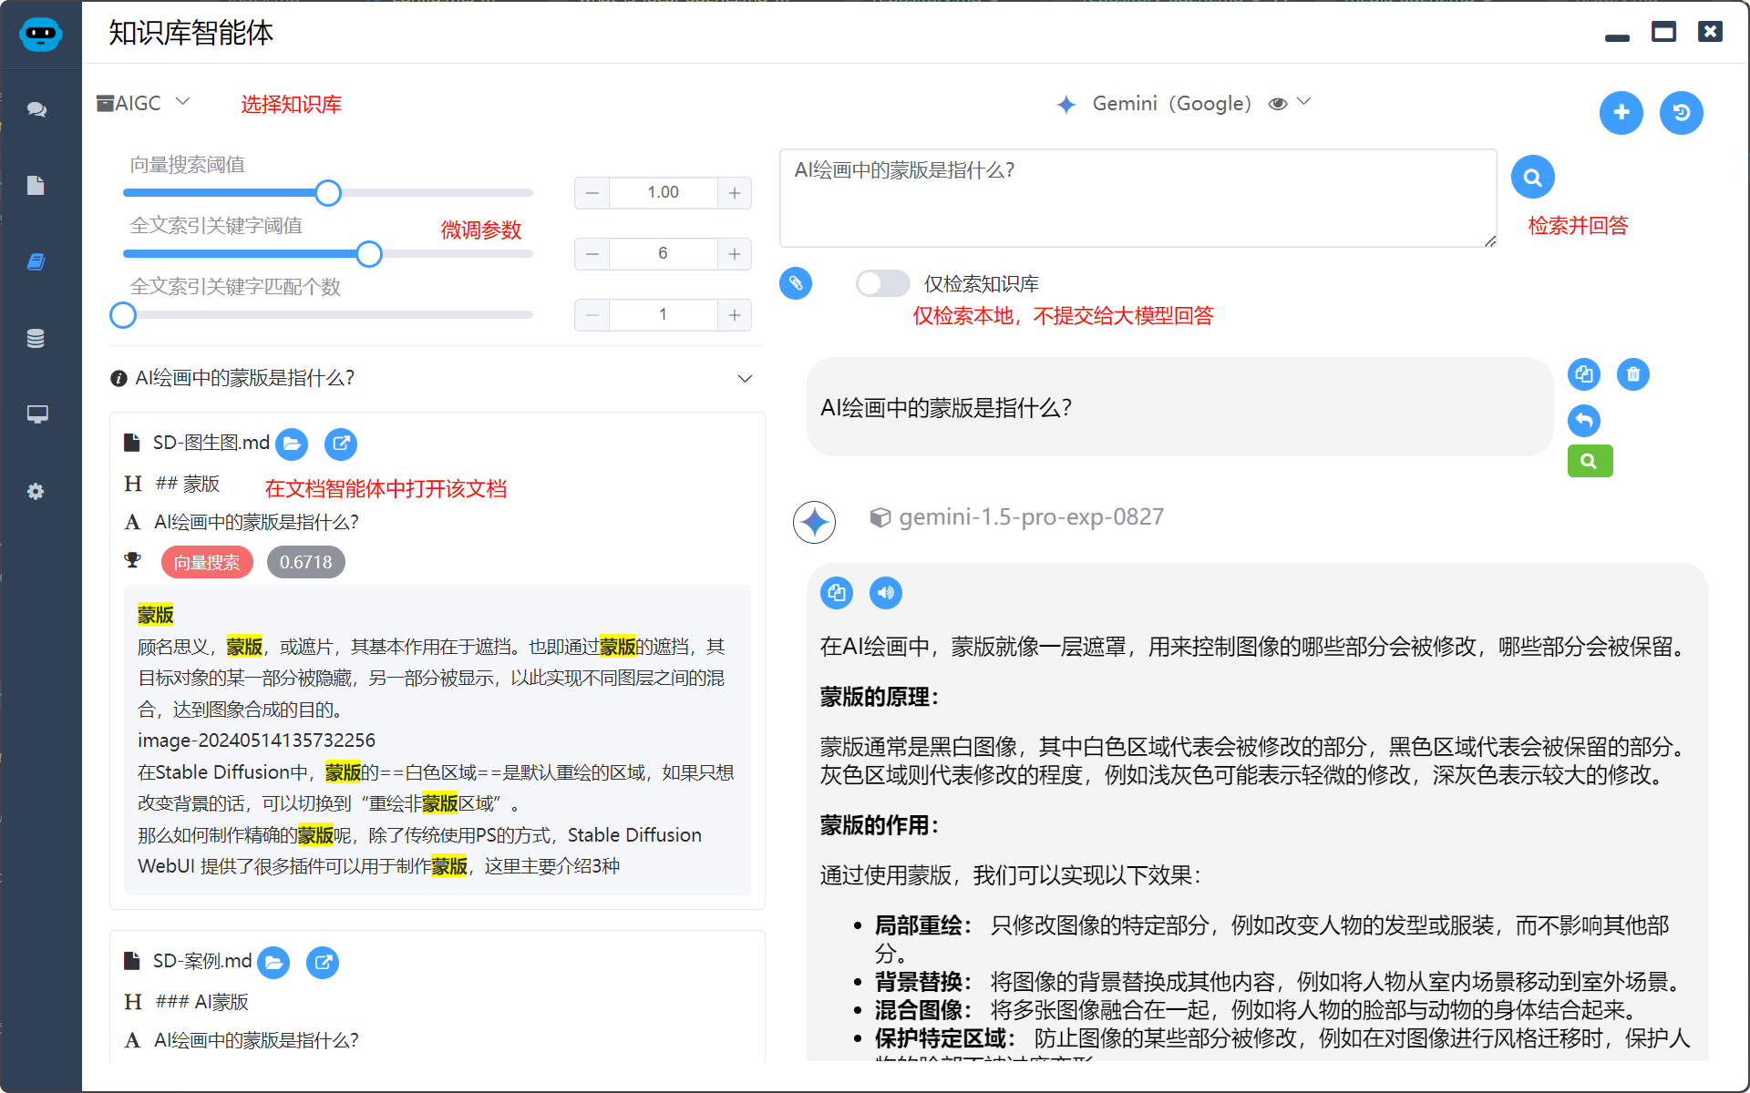Click the trophy score icon
Viewport: 1750px width, 1093px height.
[x=133, y=561]
